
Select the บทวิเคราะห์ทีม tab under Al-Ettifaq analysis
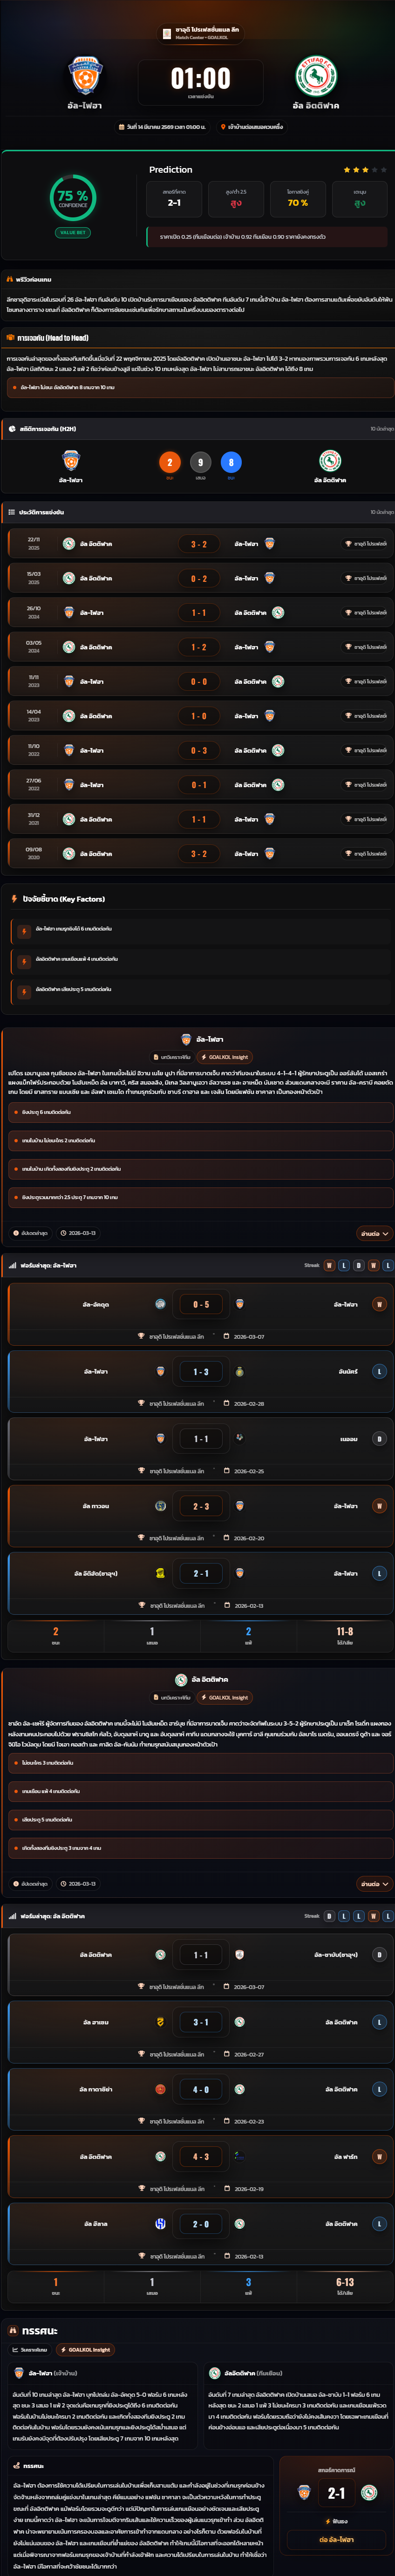(173, 1697)
